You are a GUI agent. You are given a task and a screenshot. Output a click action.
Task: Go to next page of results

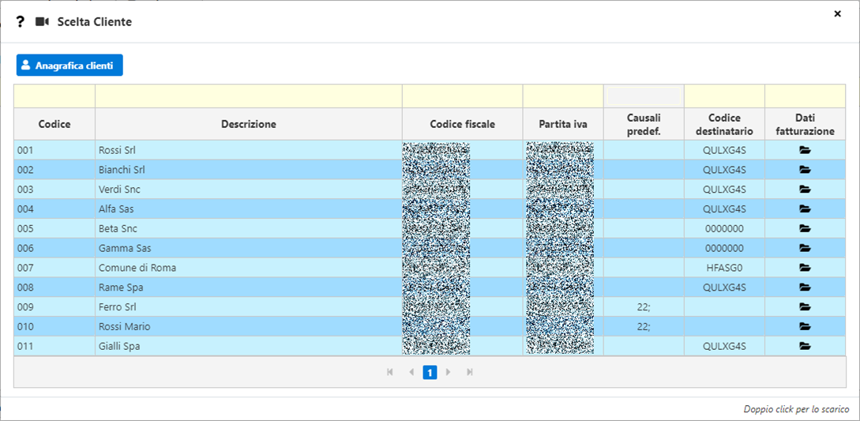point(449,372)
